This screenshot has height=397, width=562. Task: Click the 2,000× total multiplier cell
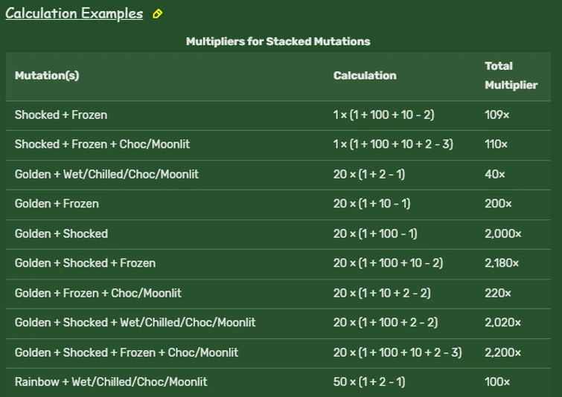click(503, 233)
